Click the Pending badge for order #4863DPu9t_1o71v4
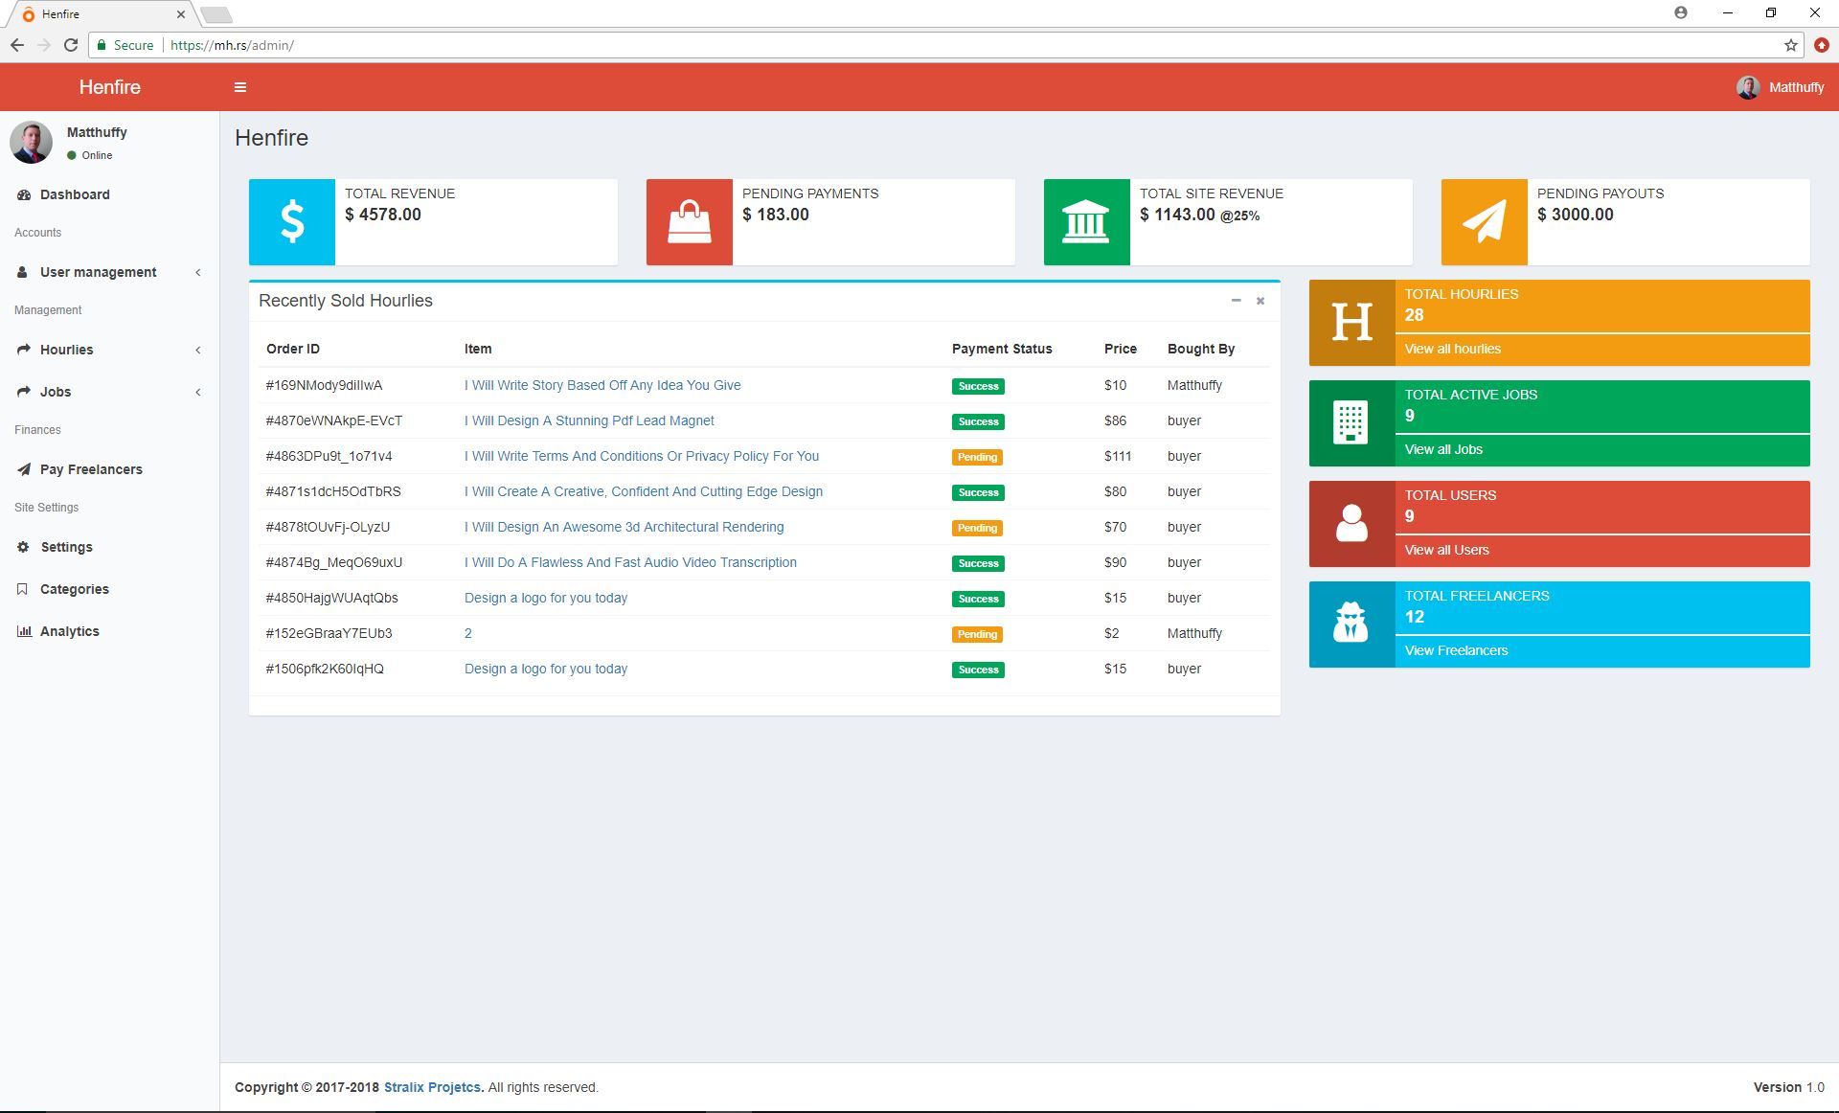 click(977, 457)
